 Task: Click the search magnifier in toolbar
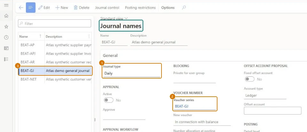(x=184, y=8)
